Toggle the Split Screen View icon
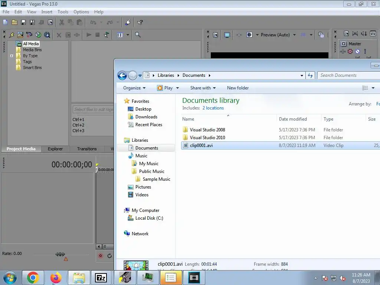380x285 pixels. pyautogui.click(x=249, y=35)
